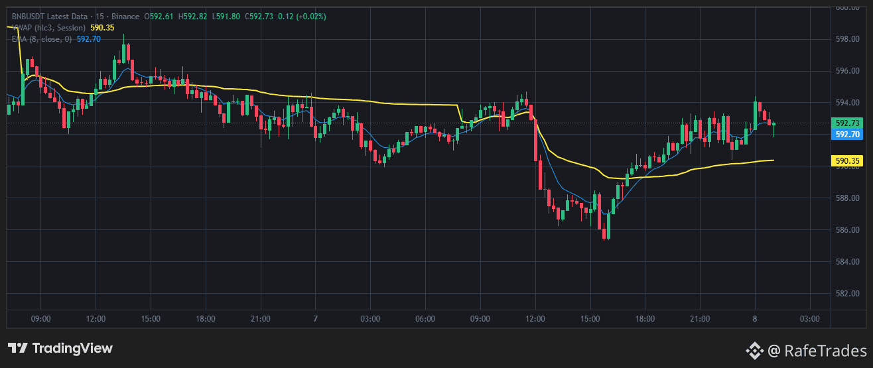Click the 584.00 price axis label
Viewport: 873px width, 368px height.
(x=847, y=261)
